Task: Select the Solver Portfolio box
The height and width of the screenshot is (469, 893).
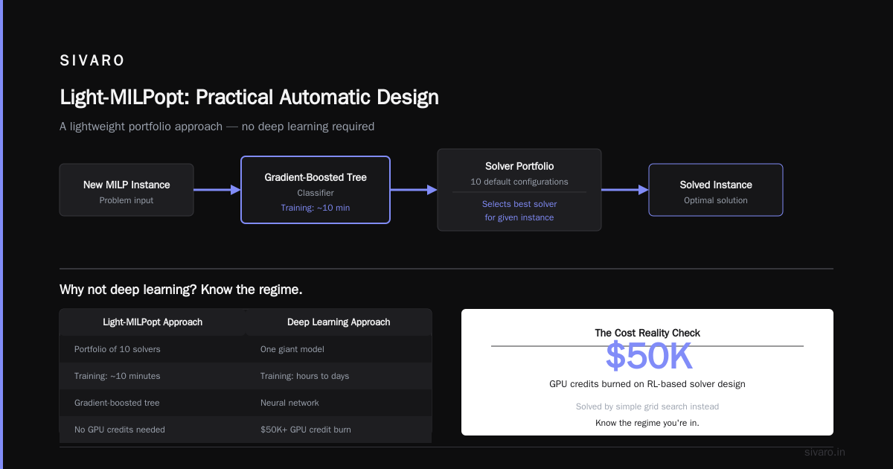Action: tap(519, 190)
